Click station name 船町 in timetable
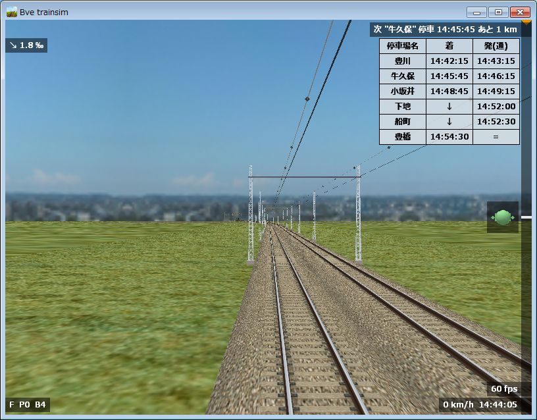The width and height of the screenshot is (537, 420). [x=402, y=121]
